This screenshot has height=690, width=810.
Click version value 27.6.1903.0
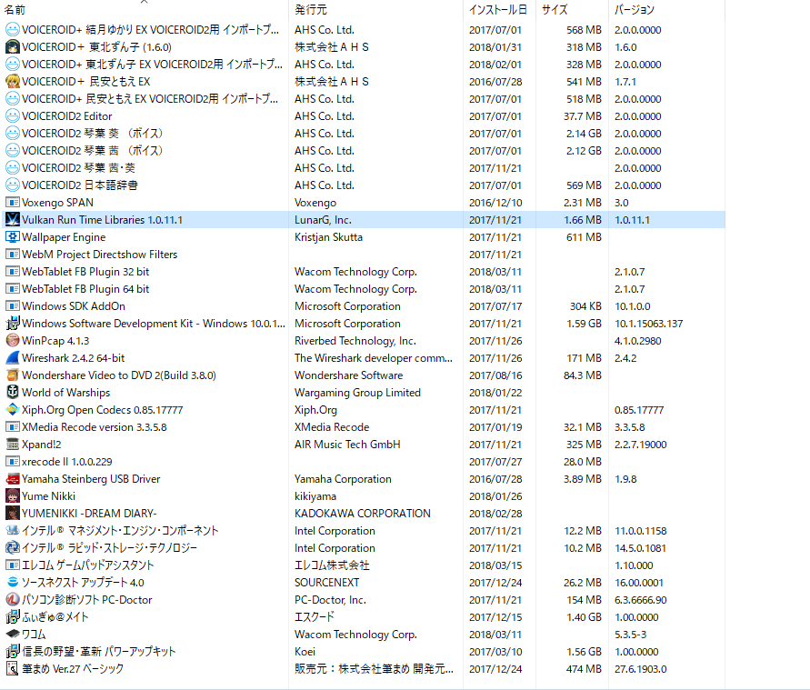[x=641, y=669]
